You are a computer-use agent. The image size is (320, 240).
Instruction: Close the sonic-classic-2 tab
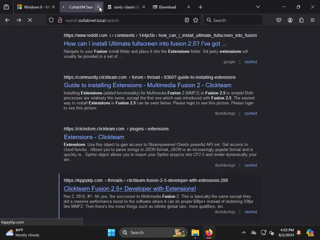[x=144, y=7]
